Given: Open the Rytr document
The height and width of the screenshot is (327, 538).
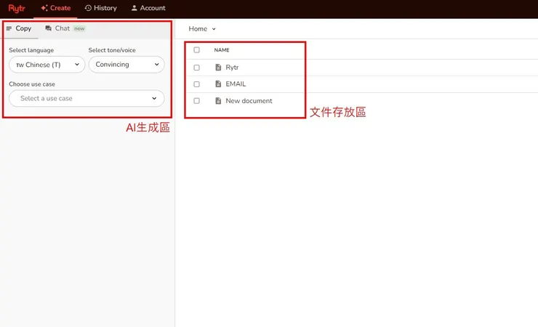Looking at the screenshot, I should click(233, 68).
